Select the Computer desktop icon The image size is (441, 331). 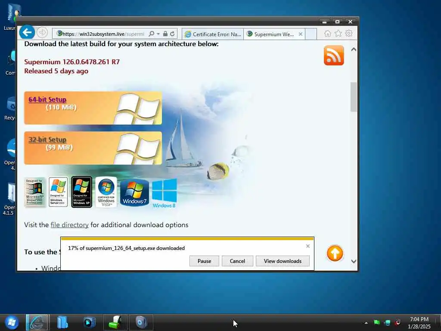(x=11, y=63)
